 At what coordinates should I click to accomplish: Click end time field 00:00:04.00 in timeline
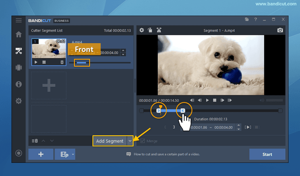click(x=223, y=127)
